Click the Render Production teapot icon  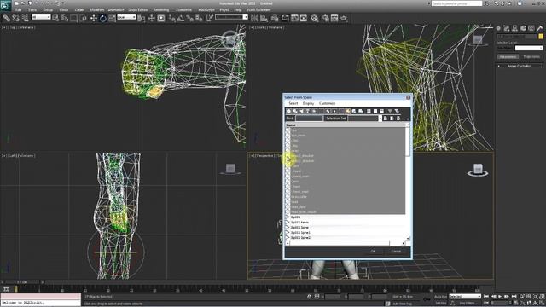[x=344, y=18]
